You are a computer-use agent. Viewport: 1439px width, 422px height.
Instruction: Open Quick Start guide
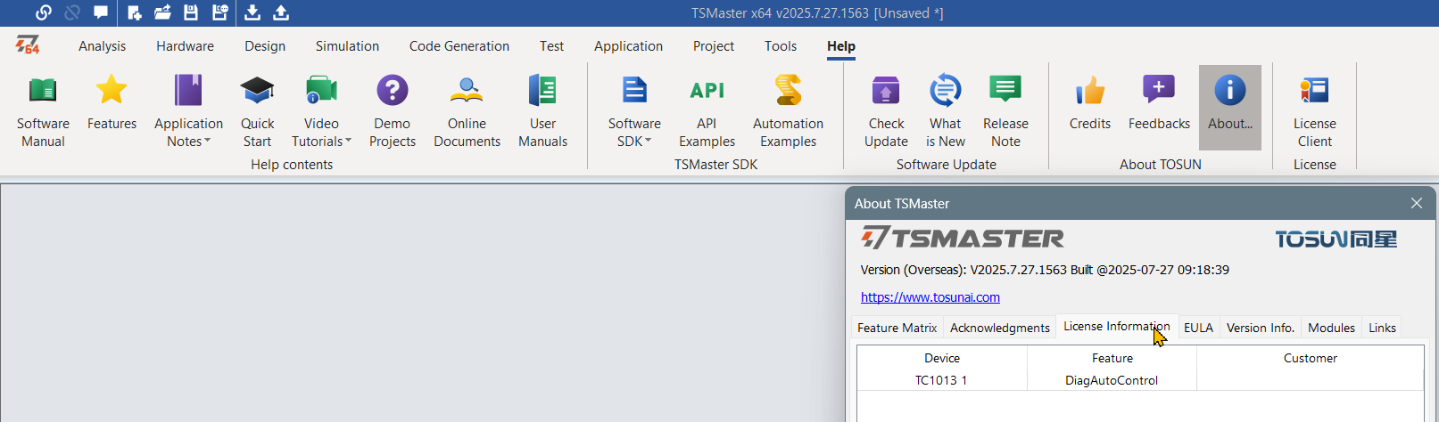257,111
